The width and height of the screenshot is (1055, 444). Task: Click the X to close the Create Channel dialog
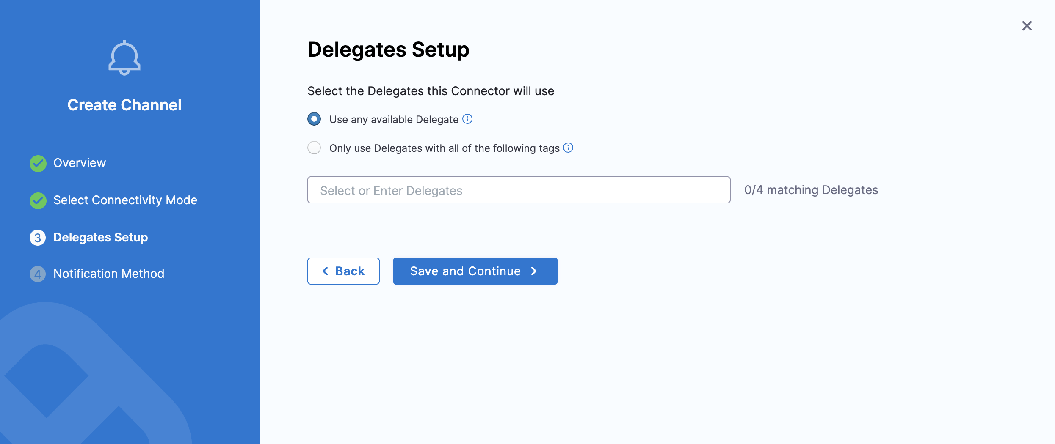coord(1027,26)
